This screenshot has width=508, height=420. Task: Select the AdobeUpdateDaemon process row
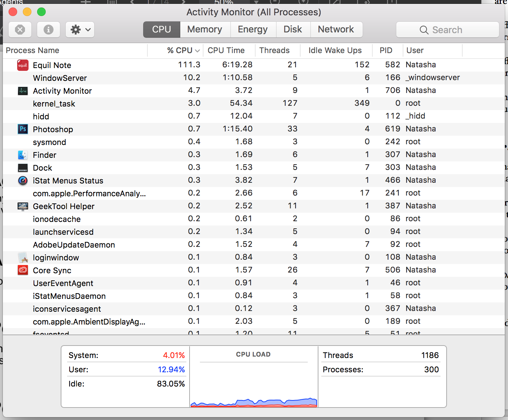(x=254, y=244)
